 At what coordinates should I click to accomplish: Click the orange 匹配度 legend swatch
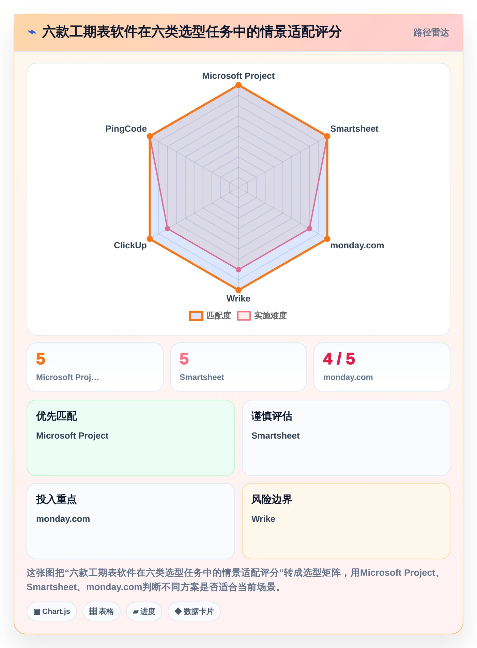coord(196,316)
